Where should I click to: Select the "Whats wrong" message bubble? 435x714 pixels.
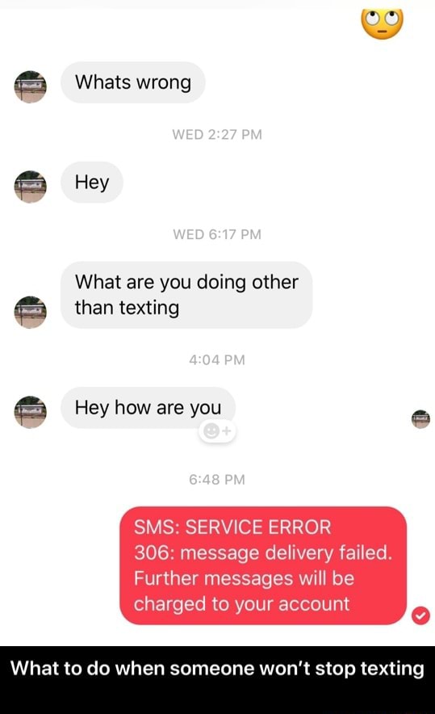133,82
